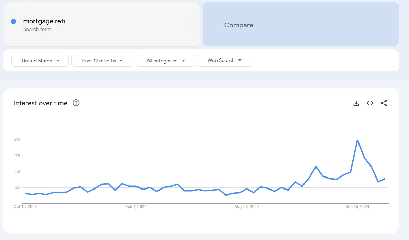The image size is (409, 240).
Task: Click the Oct 15, 2023 axis label
Action: [x=25, y=207]
